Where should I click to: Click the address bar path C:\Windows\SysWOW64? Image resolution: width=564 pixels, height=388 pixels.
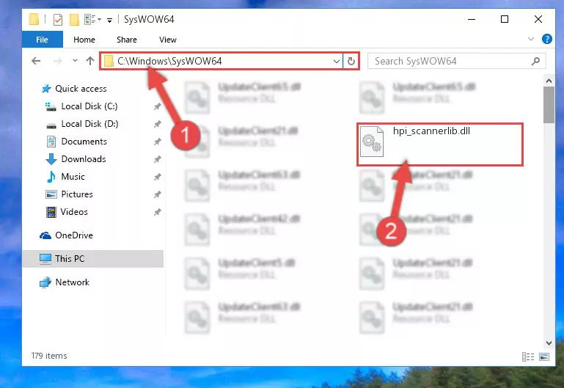click(169, 61)
